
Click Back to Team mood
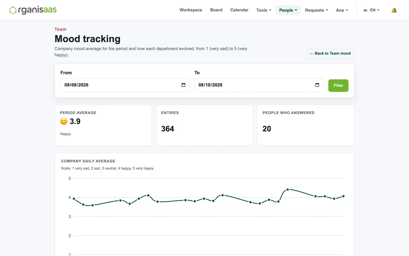coord(330,54)
